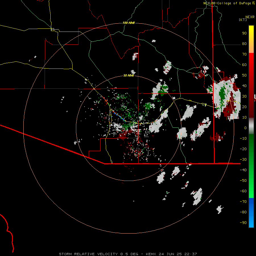Click the 40 value on velocity scale
Viewport: 256px width, 256px height.
pos(244,86)
